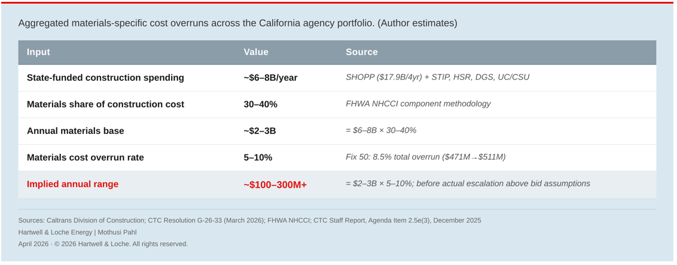Click the FHWA NHCCI component methodology source
The width and height of the screenshot is (677, 265).
(x=418, y=103)
